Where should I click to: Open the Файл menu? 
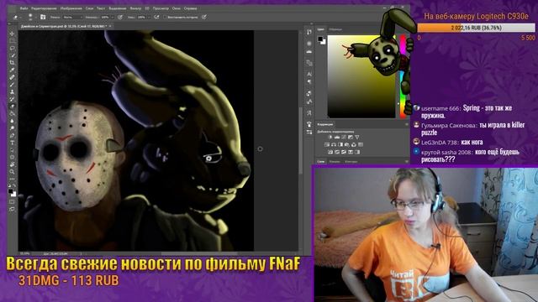24,8
